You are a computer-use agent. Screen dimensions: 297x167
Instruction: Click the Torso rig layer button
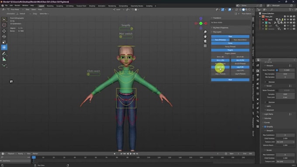[230, 43]
